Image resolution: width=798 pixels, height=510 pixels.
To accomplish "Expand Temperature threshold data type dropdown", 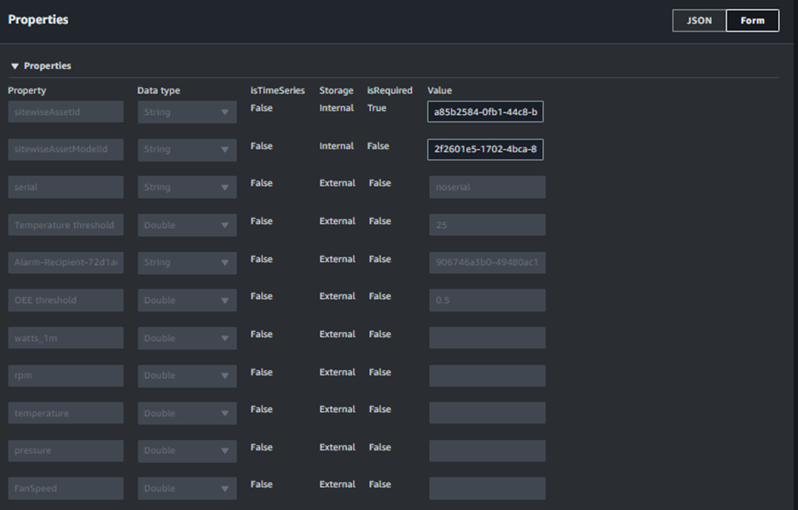I will point(187,225).
